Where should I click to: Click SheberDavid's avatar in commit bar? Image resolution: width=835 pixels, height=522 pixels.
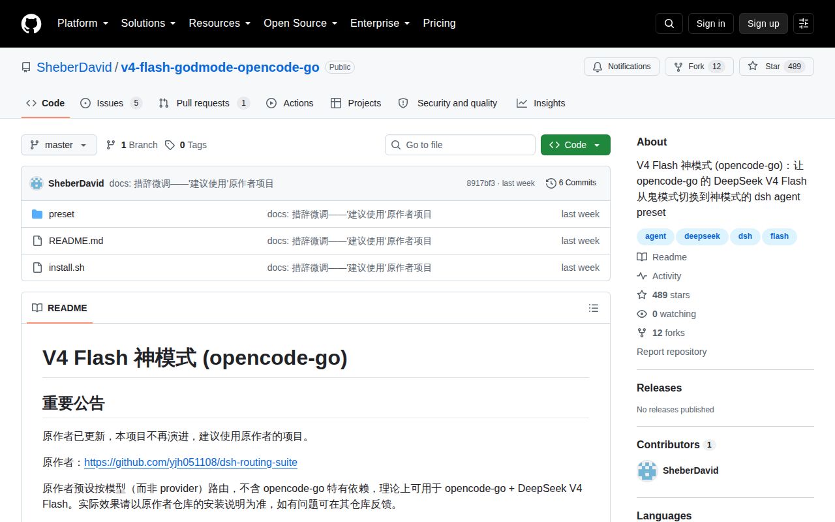click(x=37, y=183)
